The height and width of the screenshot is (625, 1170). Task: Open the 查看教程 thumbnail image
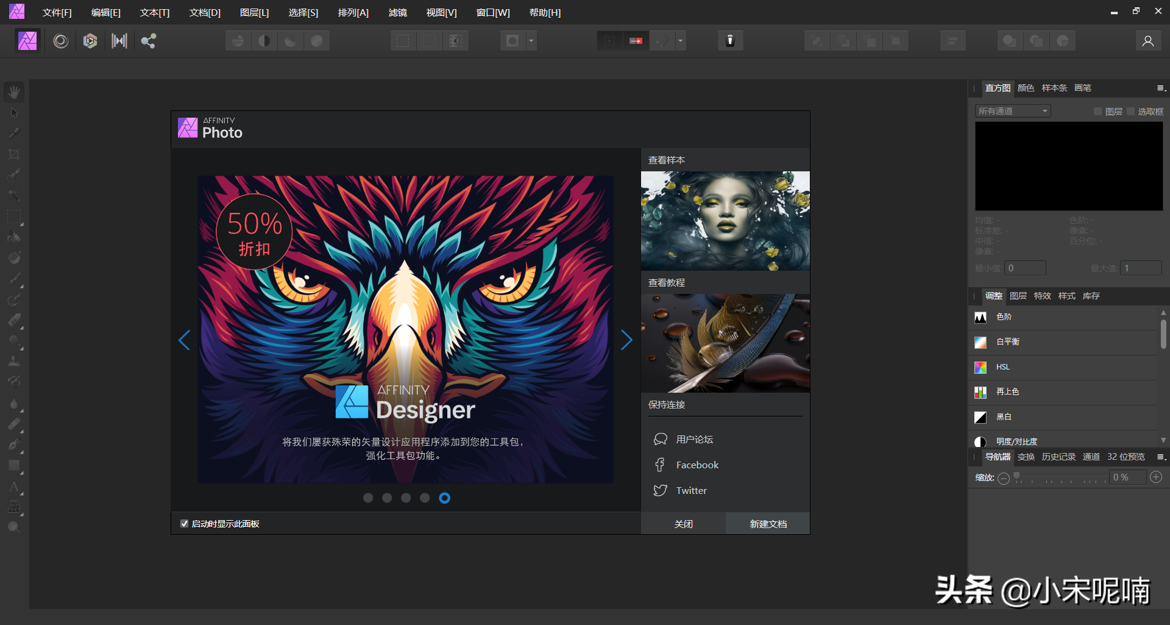click(725, 343)
